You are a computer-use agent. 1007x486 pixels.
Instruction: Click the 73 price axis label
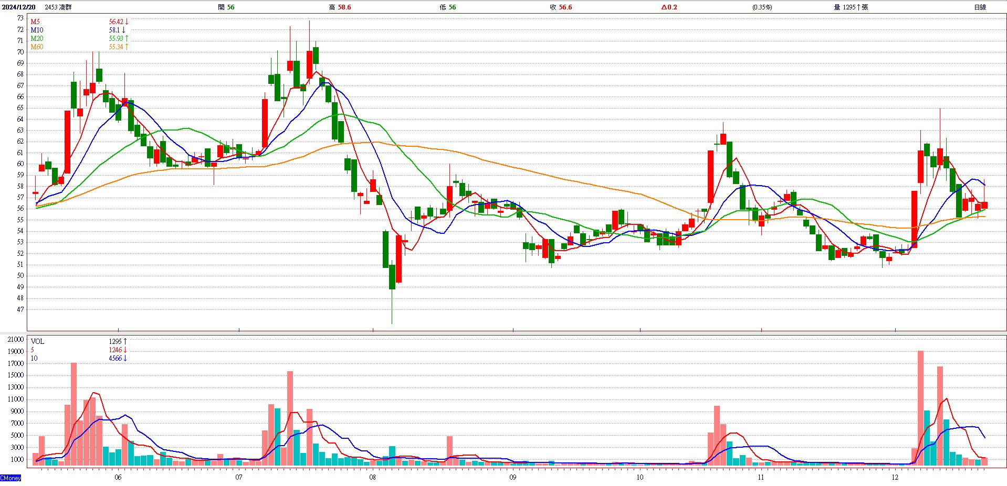point(20,18)
